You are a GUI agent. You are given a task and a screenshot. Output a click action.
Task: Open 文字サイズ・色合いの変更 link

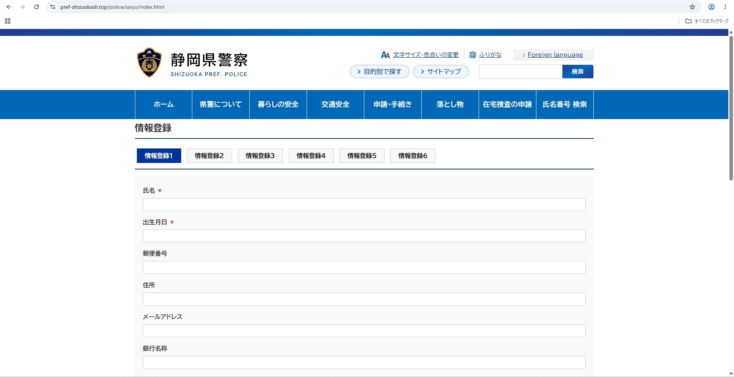click(426, 55)
